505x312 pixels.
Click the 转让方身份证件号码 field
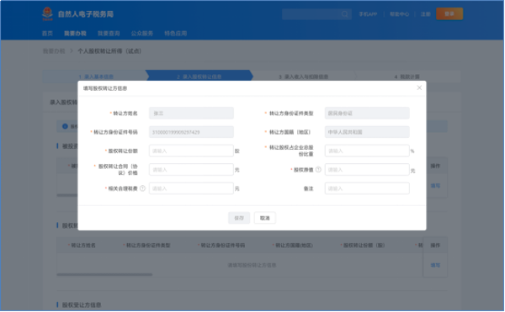point(191,132)
